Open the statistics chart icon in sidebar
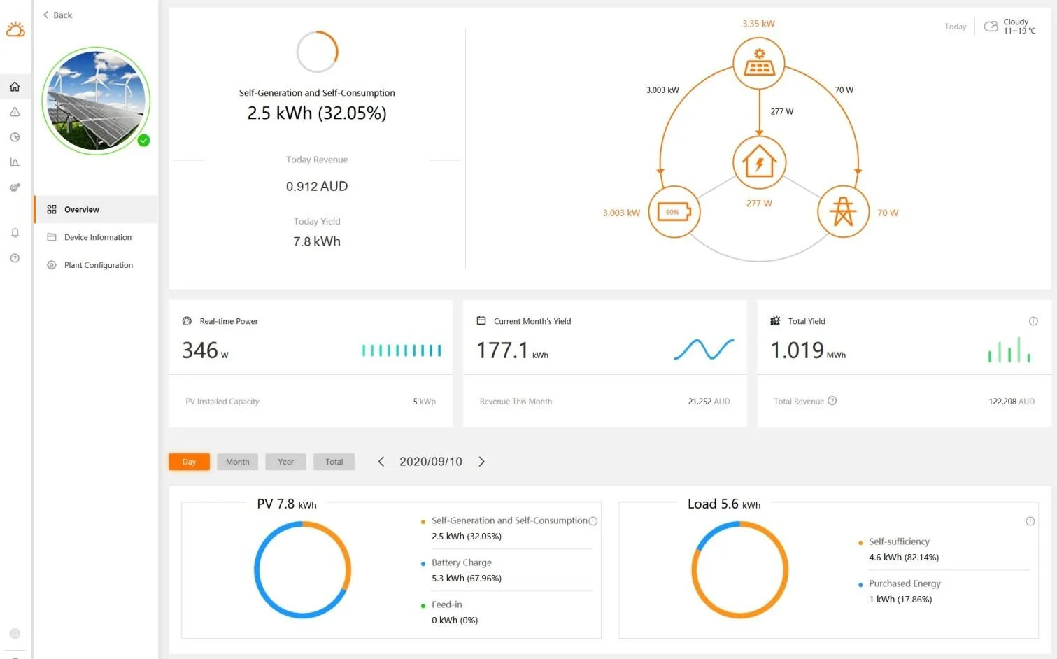The width and height of the screenshot is (1057, 659). pyautogui.click(x=15, y=162)
